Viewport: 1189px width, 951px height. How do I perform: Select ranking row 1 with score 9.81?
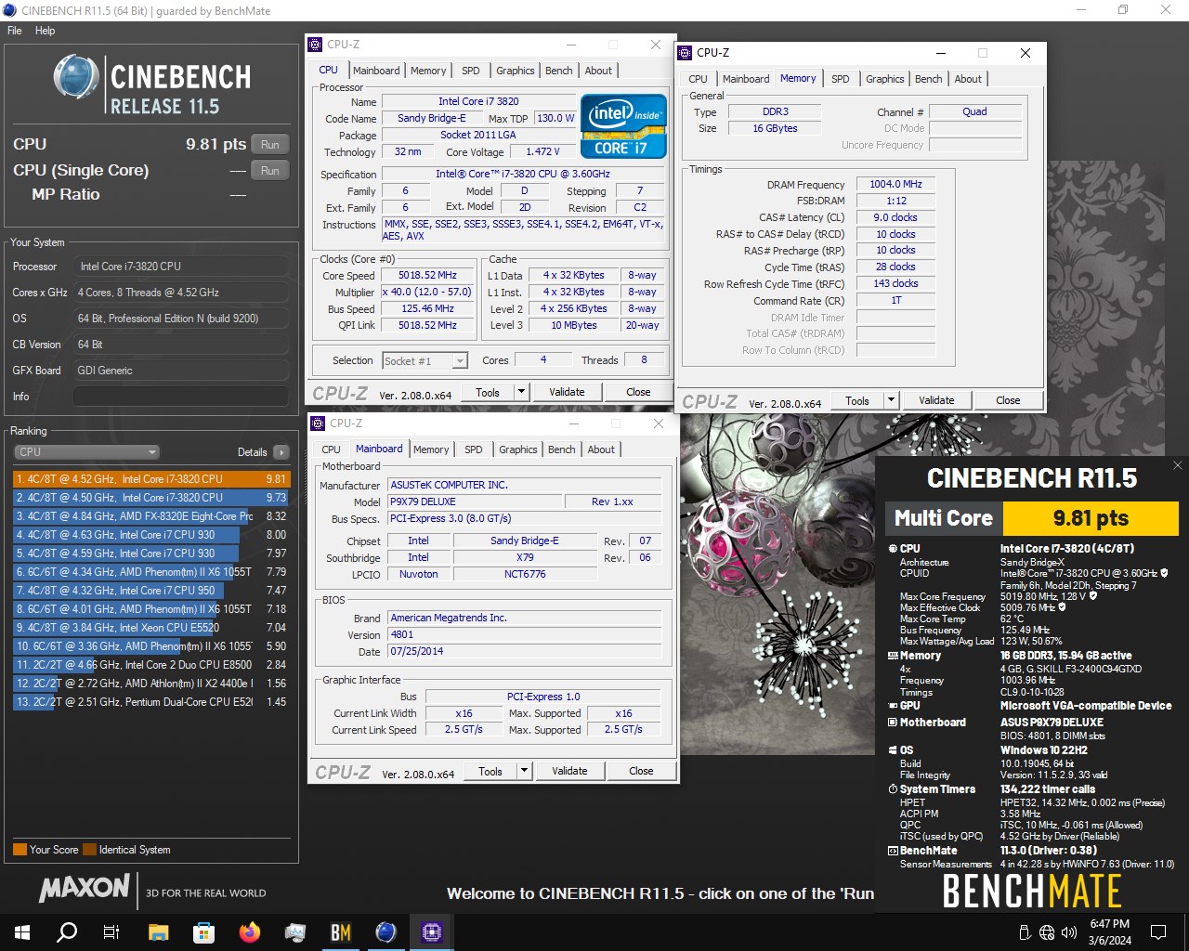[x=151, y=479]
